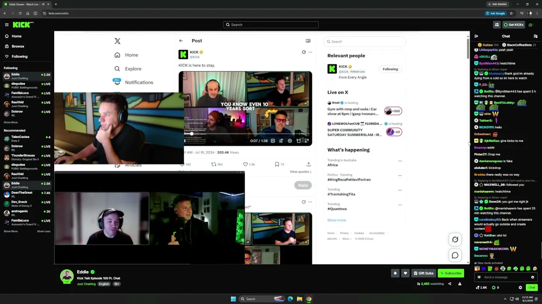The image size is (542, 304).
Task: Bookmark the KICK post
Action: pos(277,164)
